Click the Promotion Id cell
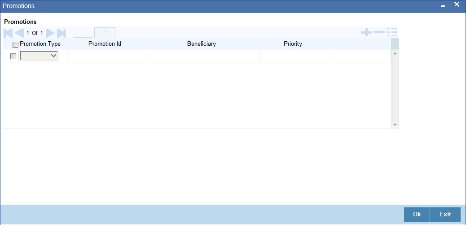The width and height of the screenshot is (466, 228). (108, 56)
